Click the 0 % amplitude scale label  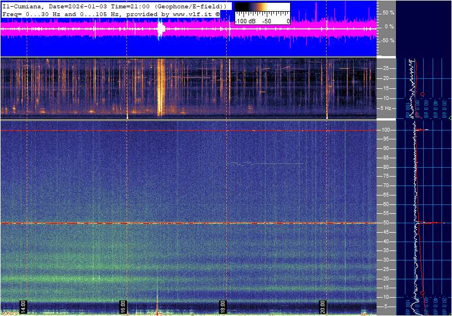pos(389,26)
